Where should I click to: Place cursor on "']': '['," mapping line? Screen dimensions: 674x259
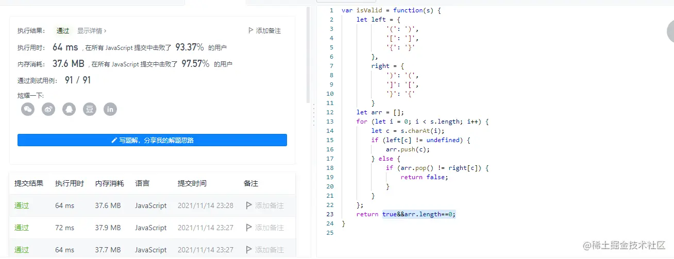(x=402, y=84)
